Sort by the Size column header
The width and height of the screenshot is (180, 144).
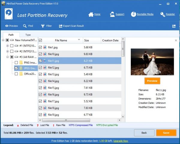(x=92, y=40)
